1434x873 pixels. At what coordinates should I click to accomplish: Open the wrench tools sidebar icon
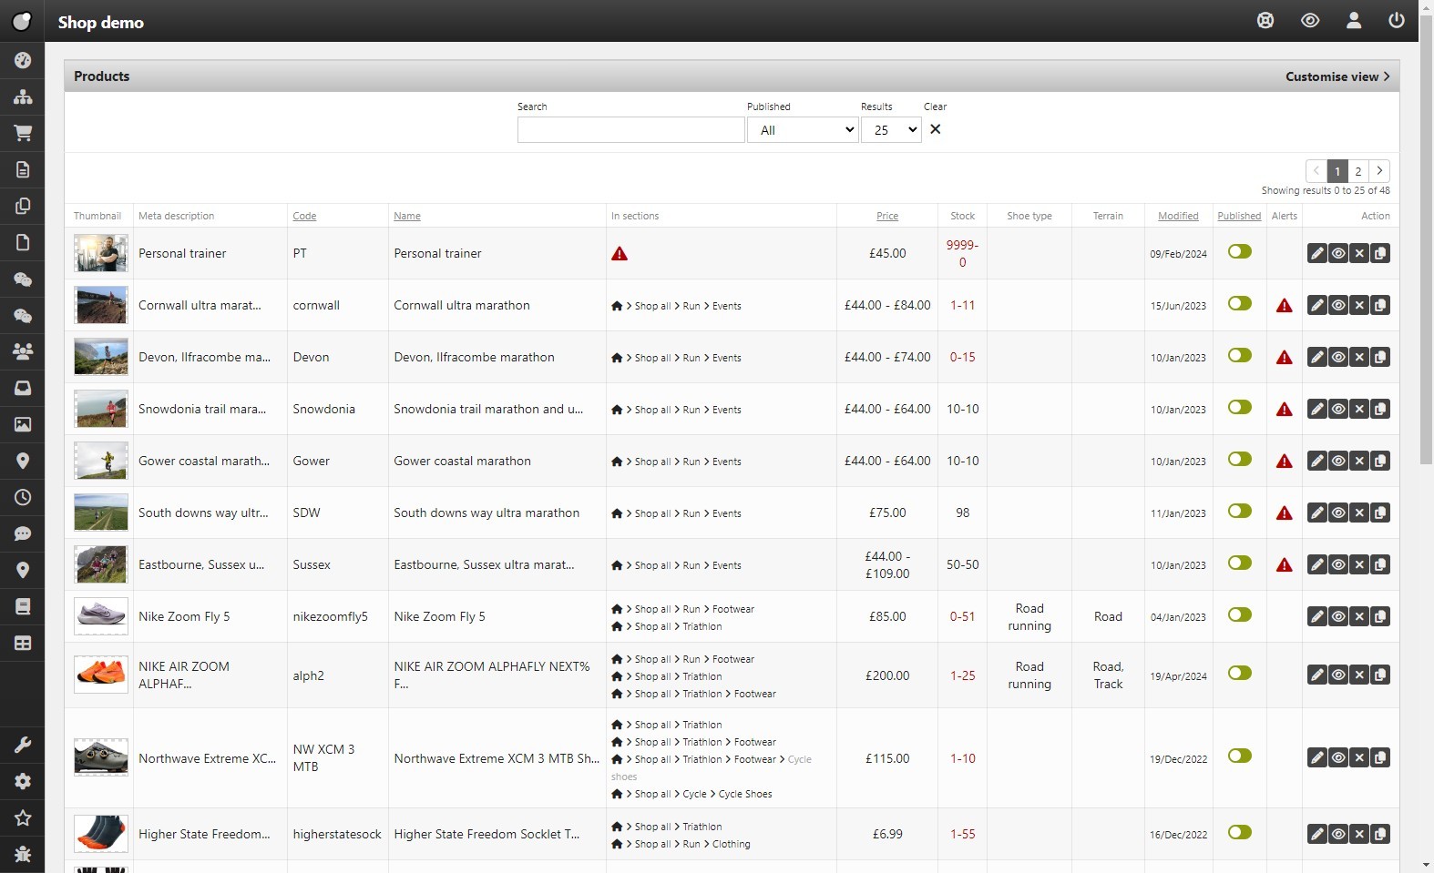[x=23, y=745]
